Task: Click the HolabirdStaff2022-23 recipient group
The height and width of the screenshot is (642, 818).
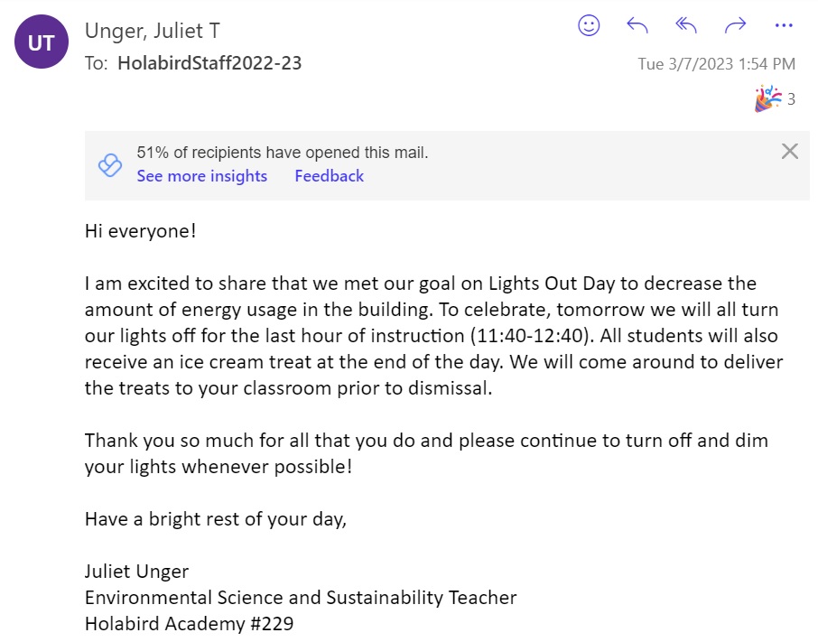Action: click(209, 63)
